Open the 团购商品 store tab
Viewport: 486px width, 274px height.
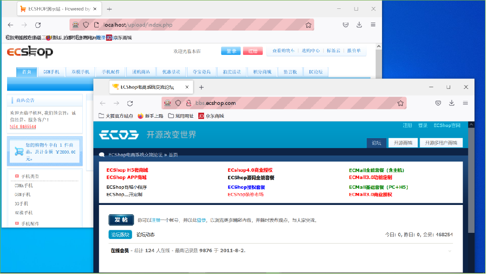pyautogui.click(x=141, y=72)
